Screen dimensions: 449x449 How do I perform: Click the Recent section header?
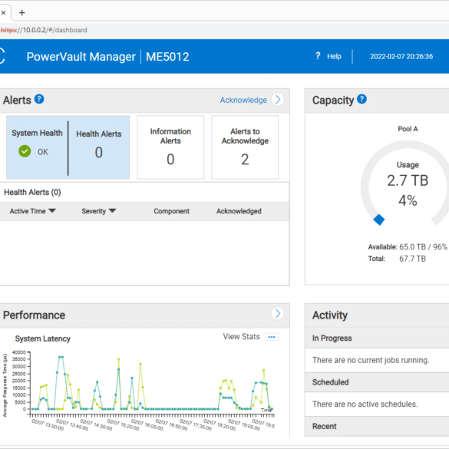pyautogui.click(x=377, y=427)
